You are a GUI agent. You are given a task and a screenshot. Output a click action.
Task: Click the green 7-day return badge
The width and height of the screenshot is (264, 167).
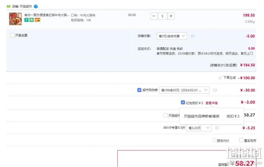pyautogui.click(x=27, y=20)
